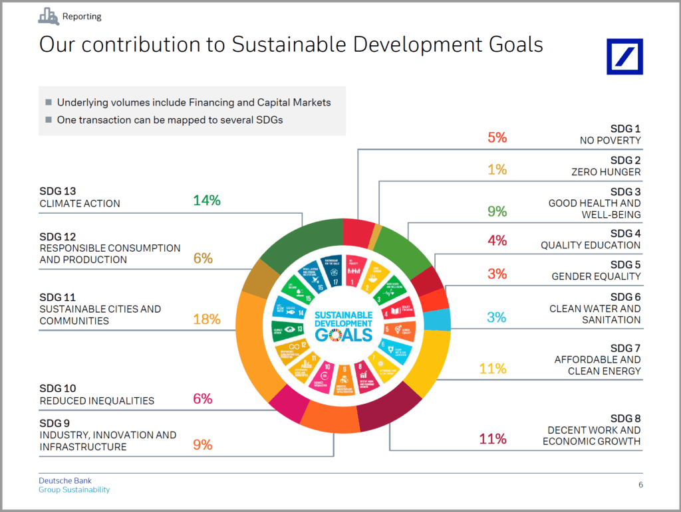The height and width of the screenshot is (512, 681).
Task: Click the SDG 7 Affordable and Clean Energy label
Action: pyautogui.click(x=597, y=359)
